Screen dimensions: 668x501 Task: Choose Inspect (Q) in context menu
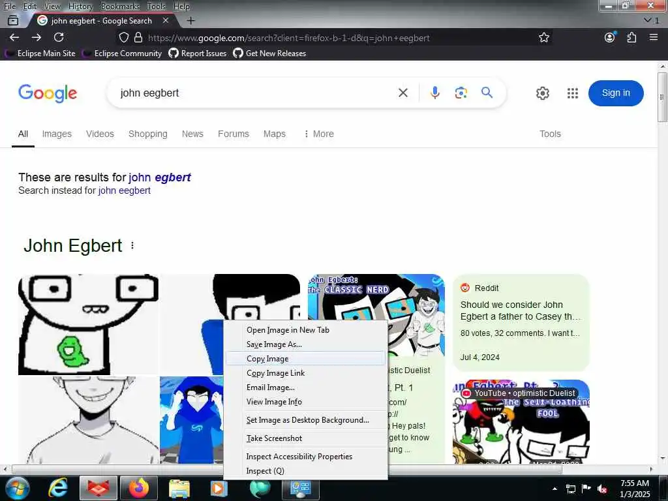[305, 471]
